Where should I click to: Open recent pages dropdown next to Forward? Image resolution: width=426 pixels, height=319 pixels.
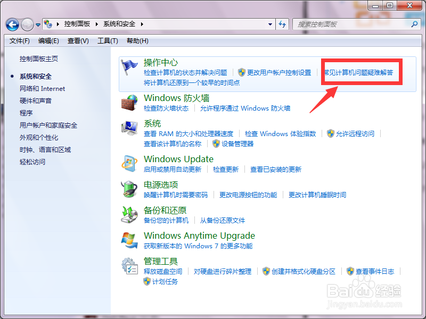click(x=38, y=24)
